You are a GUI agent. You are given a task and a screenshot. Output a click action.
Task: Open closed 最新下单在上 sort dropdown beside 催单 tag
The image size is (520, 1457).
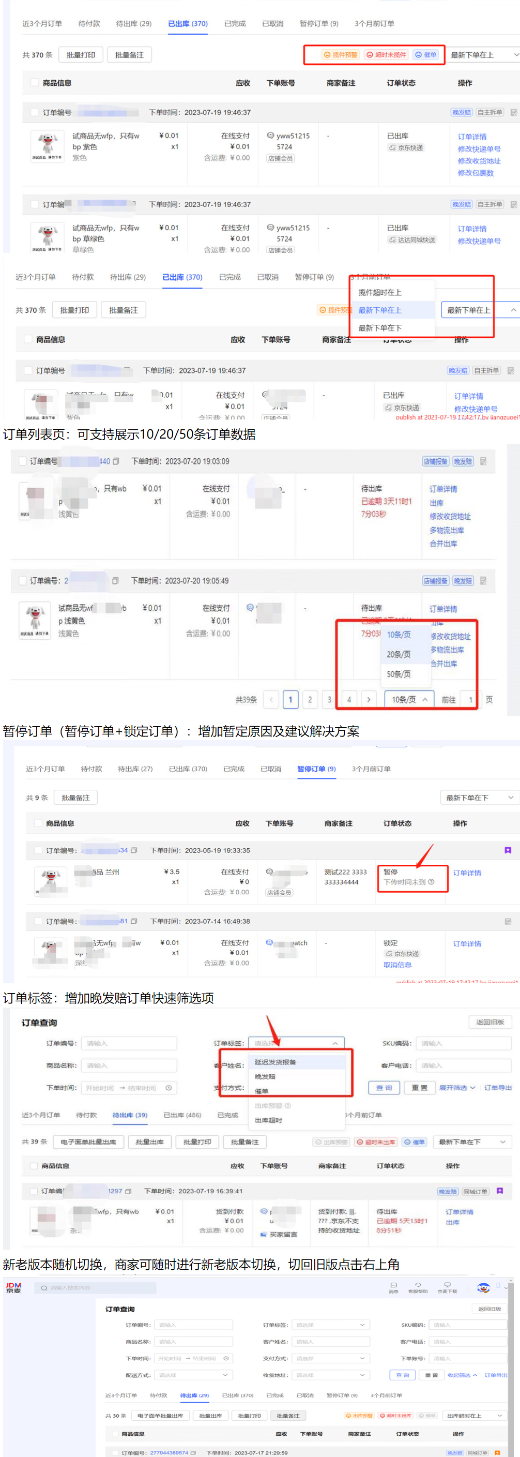coord(483,55)
